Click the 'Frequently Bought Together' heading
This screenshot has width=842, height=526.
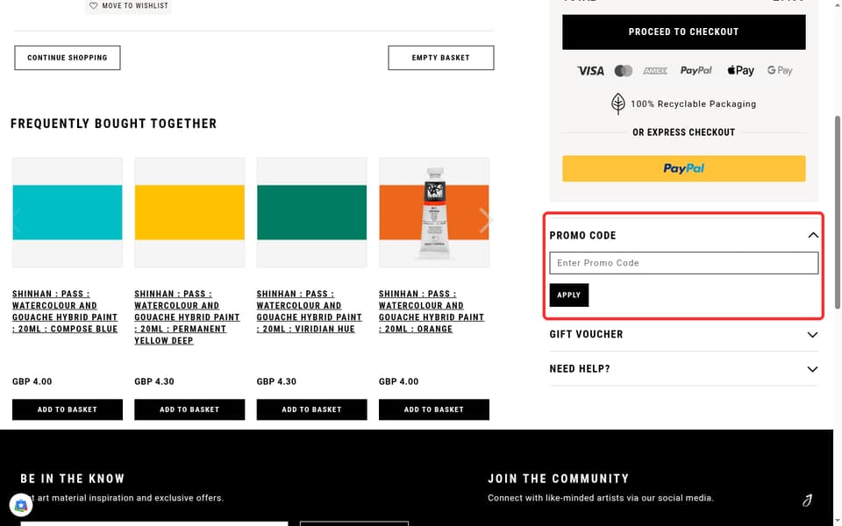coord(114,124)
